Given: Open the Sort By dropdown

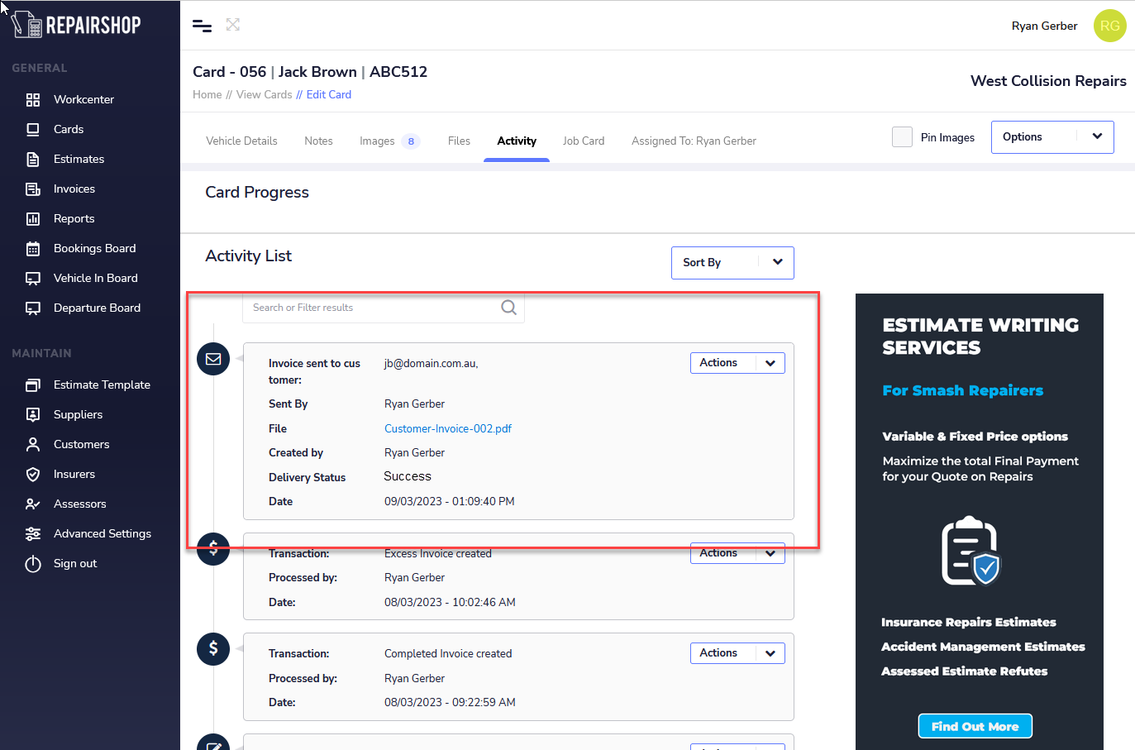Looking at the screenshot, I should (732, 263).
